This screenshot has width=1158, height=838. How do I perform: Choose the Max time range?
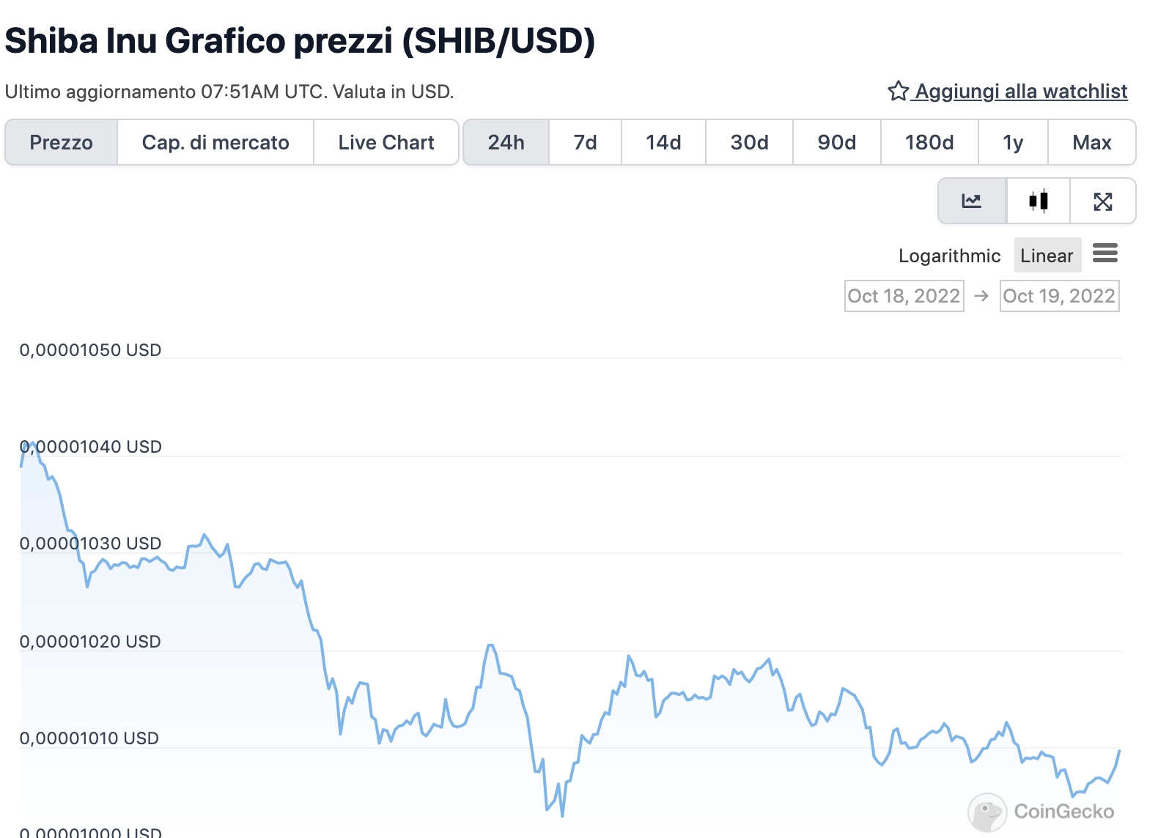1092,142
